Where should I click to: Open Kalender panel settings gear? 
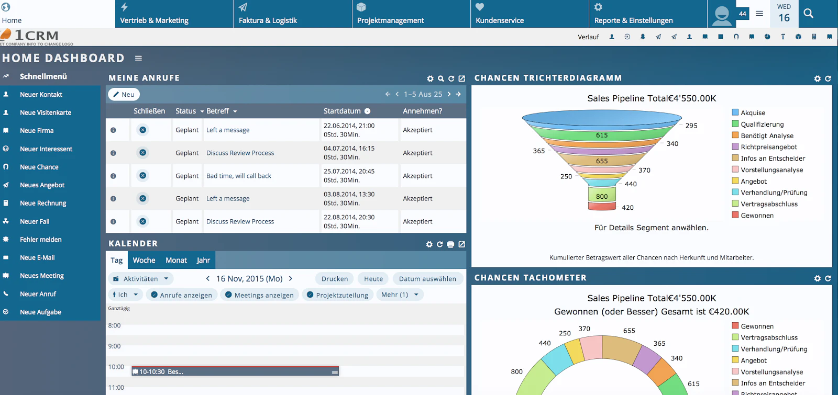click(429, 244)
